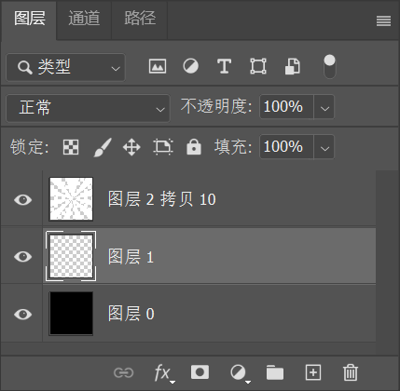Switch to the 通道 tab
The image size is (400, 391).
(84, 19)
